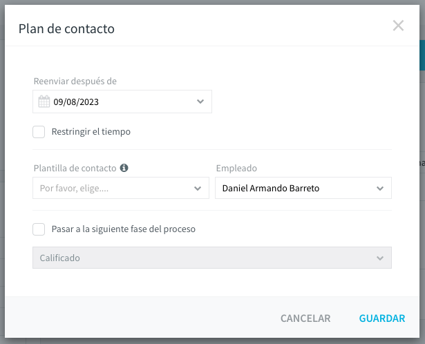Click the CANCELAR button
425x344 pixels.
pos(305,318)
